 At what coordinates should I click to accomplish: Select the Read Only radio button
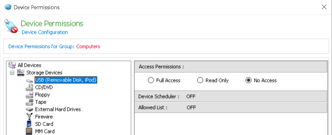200,81
